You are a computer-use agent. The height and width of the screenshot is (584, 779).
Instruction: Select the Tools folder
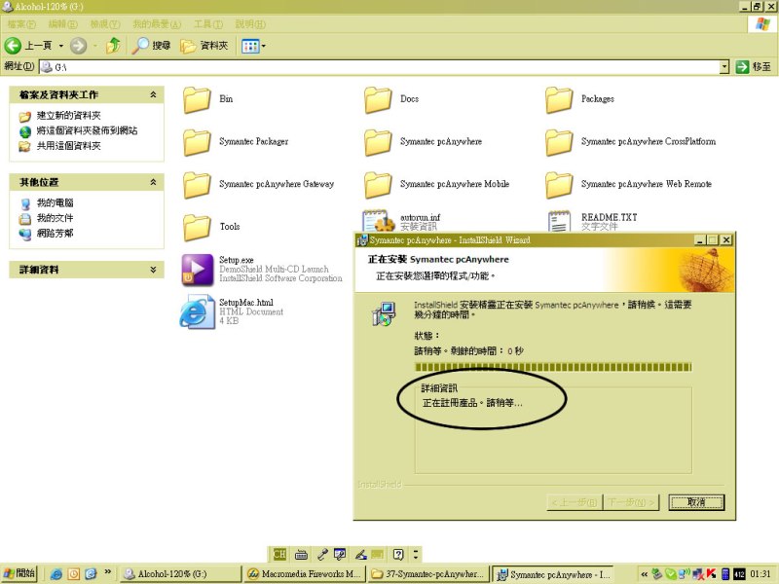pos(211,227)
